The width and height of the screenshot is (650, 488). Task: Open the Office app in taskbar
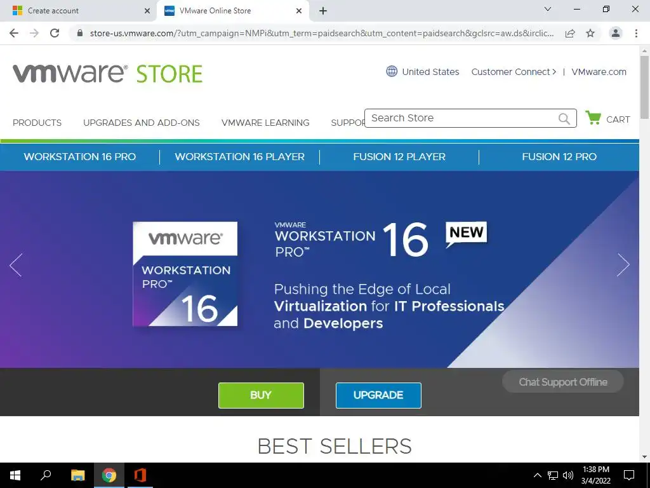pyautogui.click(x=140, y=475)
